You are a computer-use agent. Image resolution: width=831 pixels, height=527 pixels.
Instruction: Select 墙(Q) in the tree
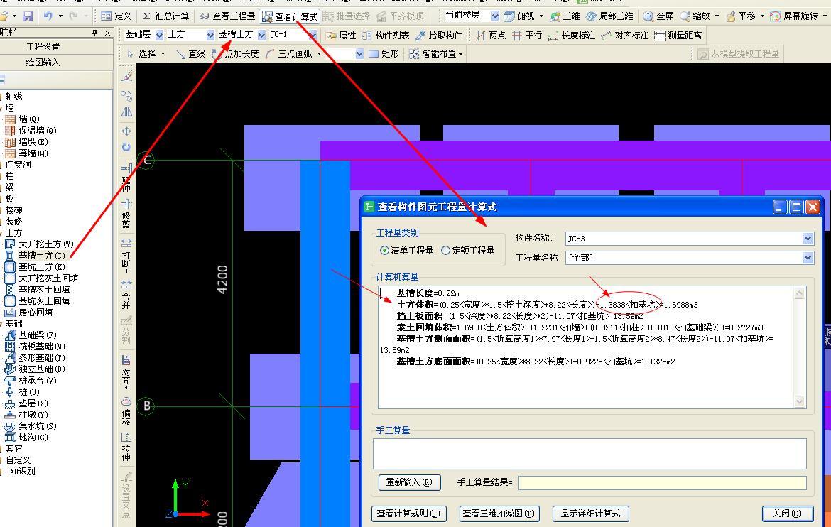29,119
